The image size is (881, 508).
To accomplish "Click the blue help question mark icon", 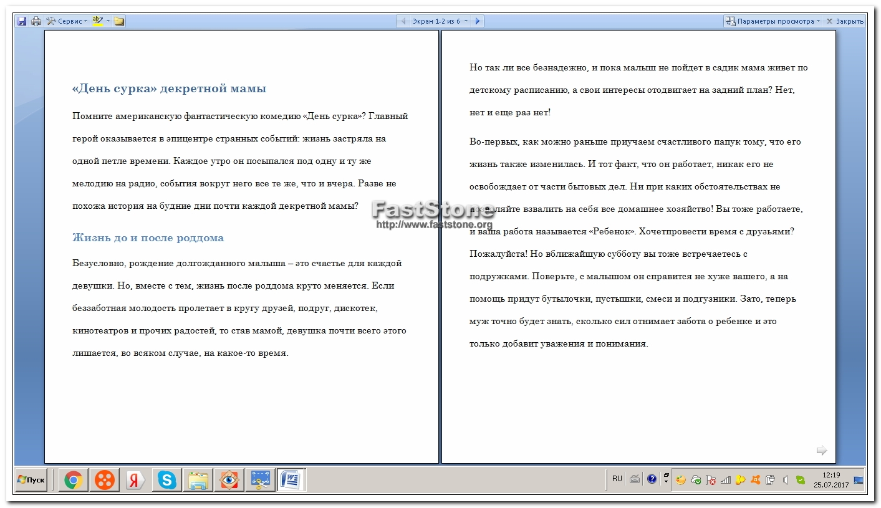I will coord(652,479).
